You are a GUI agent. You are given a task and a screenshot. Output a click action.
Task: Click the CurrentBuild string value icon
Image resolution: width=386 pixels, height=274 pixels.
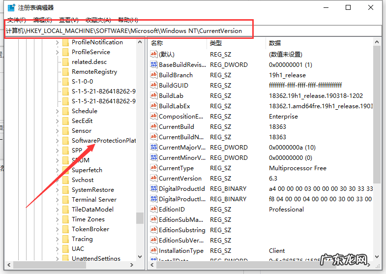pyautogui.click(x=154, y=126)
